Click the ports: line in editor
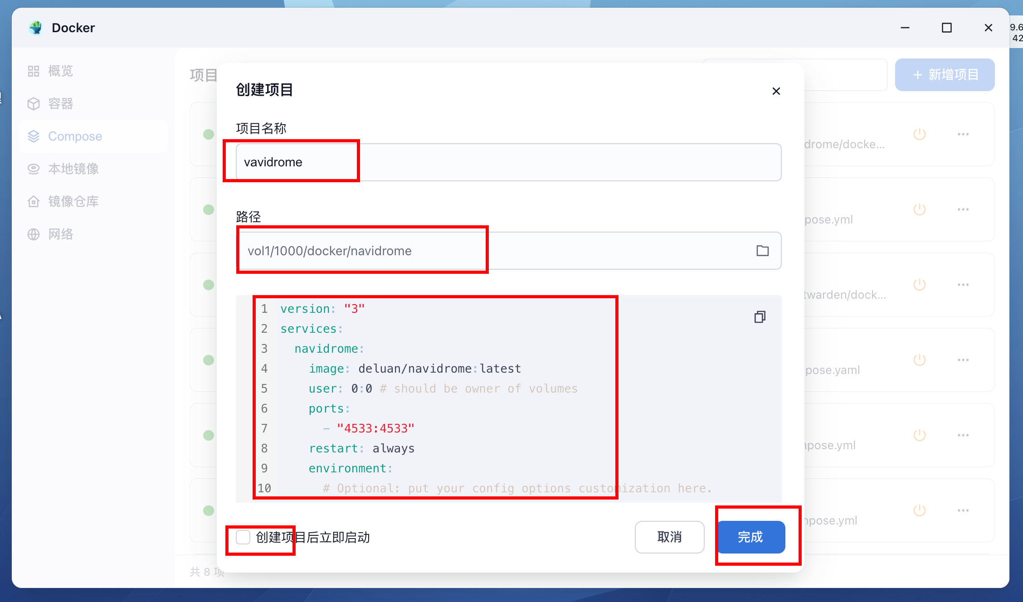 point(329,408)
